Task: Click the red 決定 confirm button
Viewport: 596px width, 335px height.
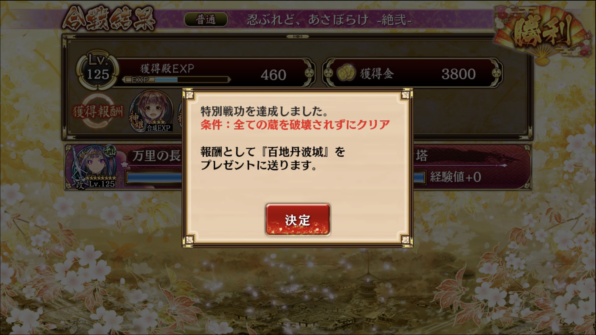Action: (298, 220)
